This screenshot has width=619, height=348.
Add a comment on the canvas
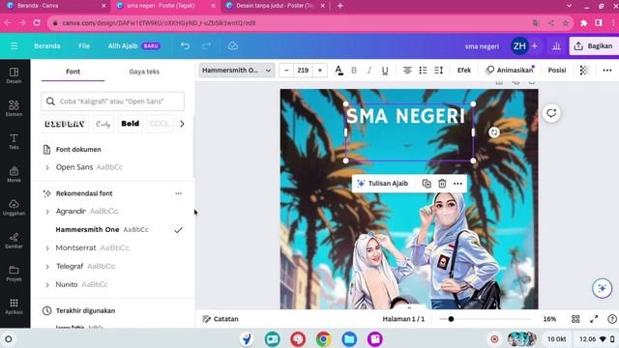click(551, 114)
